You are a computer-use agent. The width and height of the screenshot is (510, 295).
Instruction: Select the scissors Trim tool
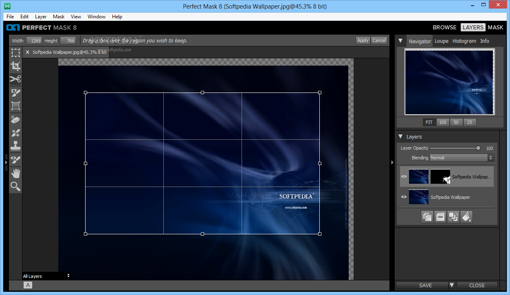(x=15, y=79)
